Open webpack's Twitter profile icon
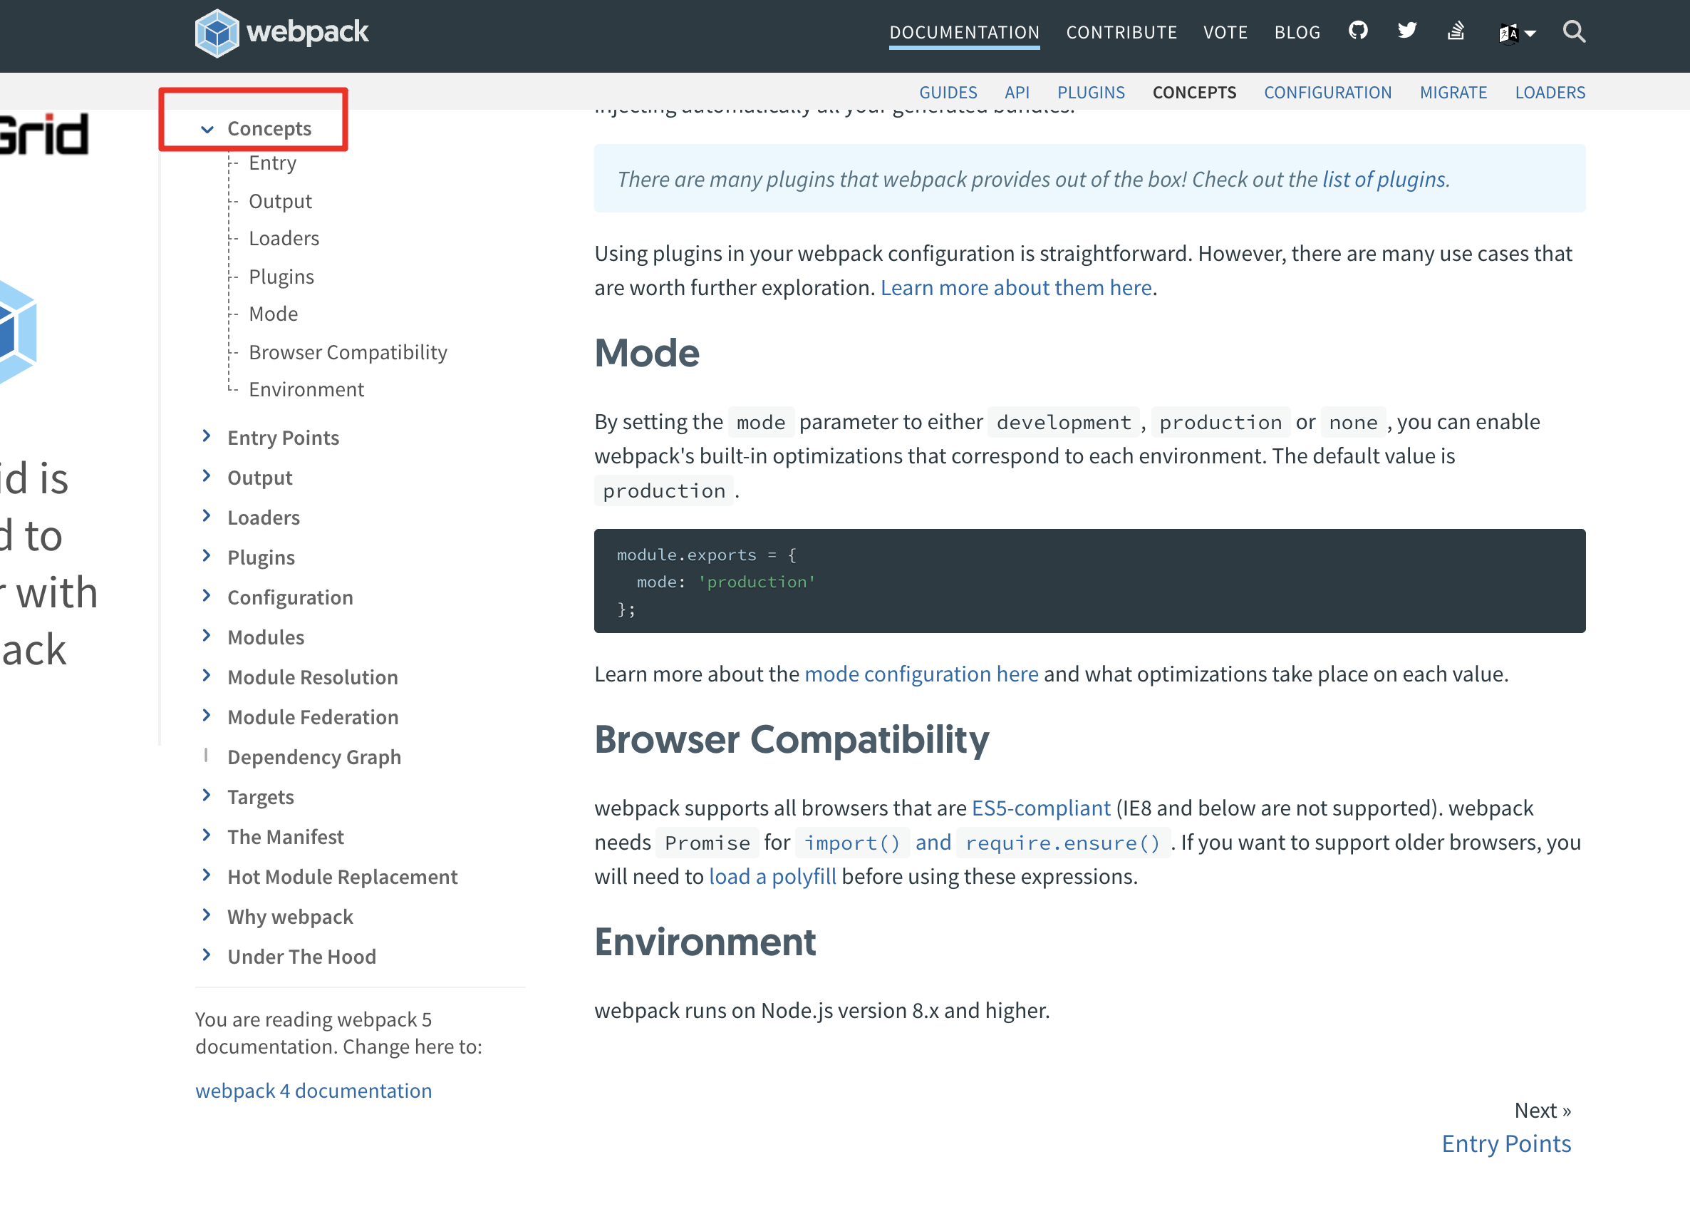This screenshot has height=1209, width=1690. click(1406, 31)
